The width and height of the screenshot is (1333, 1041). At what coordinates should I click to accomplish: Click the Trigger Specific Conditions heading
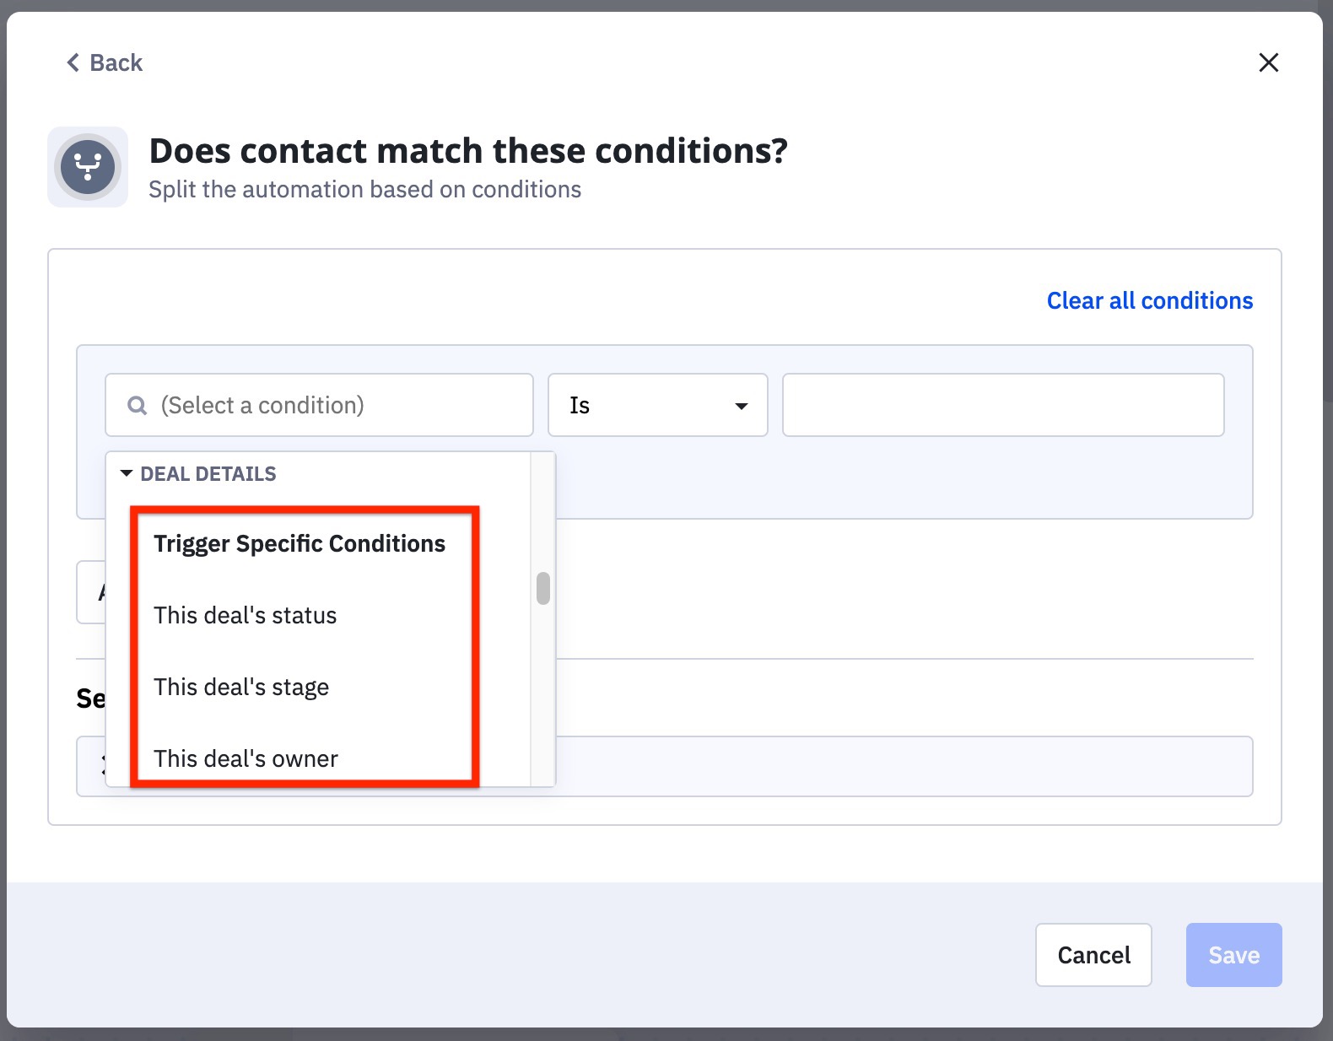[x=299, y=544]
